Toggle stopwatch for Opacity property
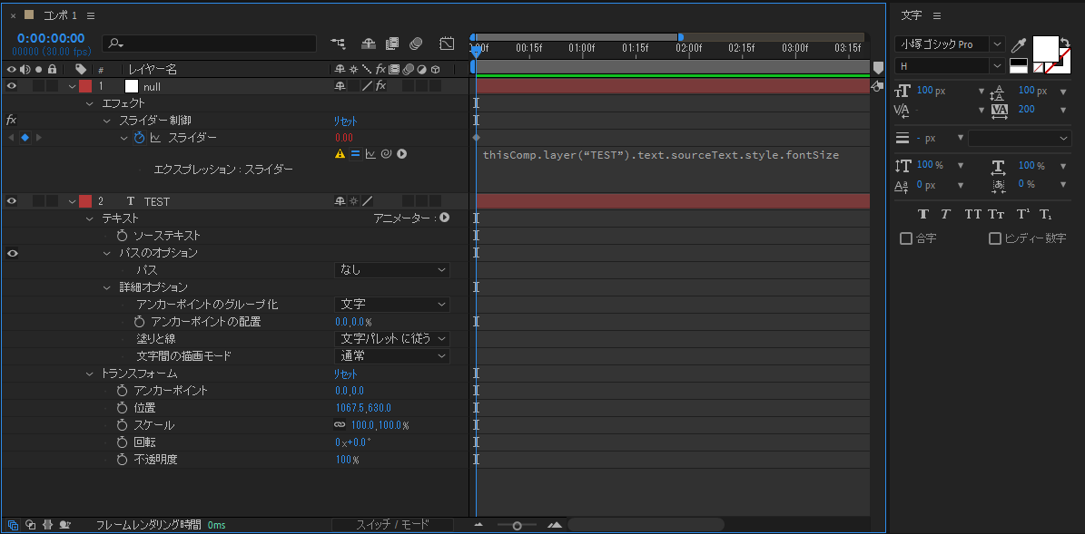 pyautogui.click(x=123, y=460)
